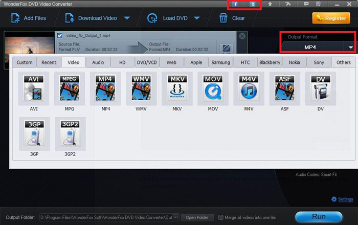Open the list icon in title bar
This screenshot has width=358, height=225.
coord(318,4)
